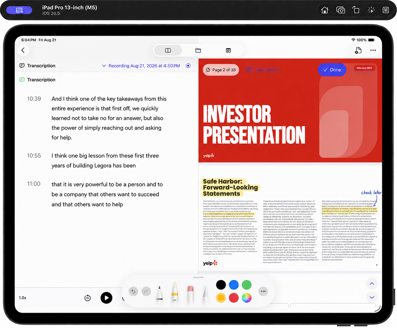
Task: Click the rightmost simulator toolbar icon
Action: click(386, 10)
